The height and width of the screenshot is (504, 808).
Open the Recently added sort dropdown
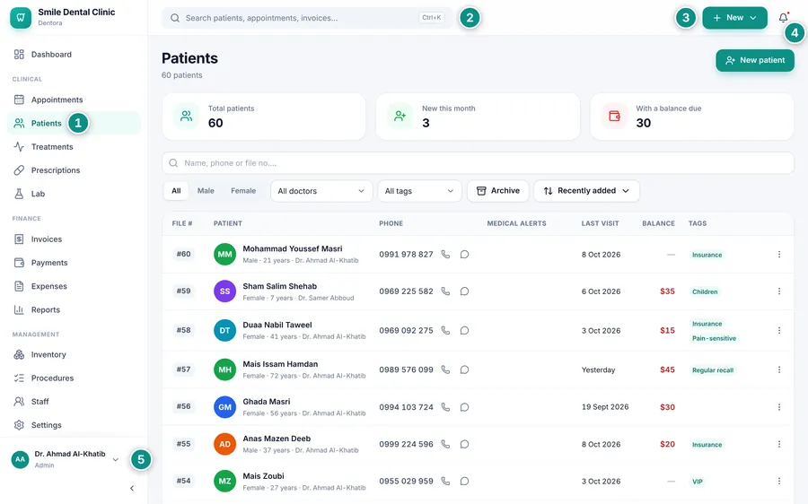pyautogui.click(x=586, y=191)
